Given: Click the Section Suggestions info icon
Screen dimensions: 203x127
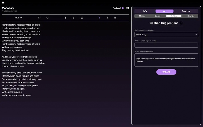Looking at the screenshot, I should pos(181,23).
